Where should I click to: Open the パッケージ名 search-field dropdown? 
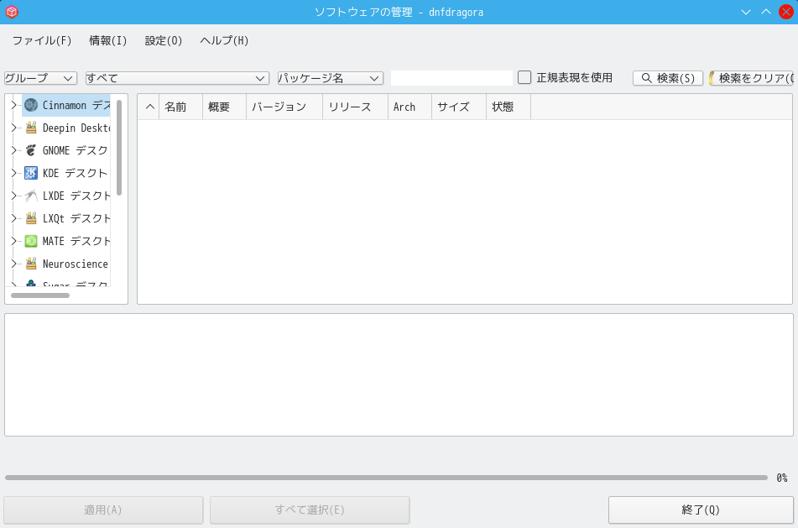[331, 78]
